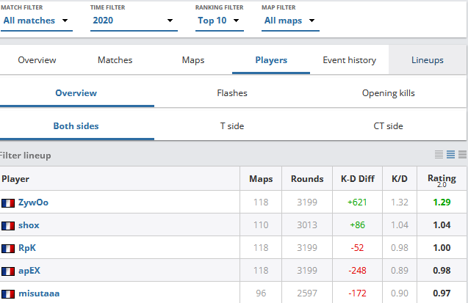
Task: Click misutaaa's maps count 96
Action: [x=261, y=293]
